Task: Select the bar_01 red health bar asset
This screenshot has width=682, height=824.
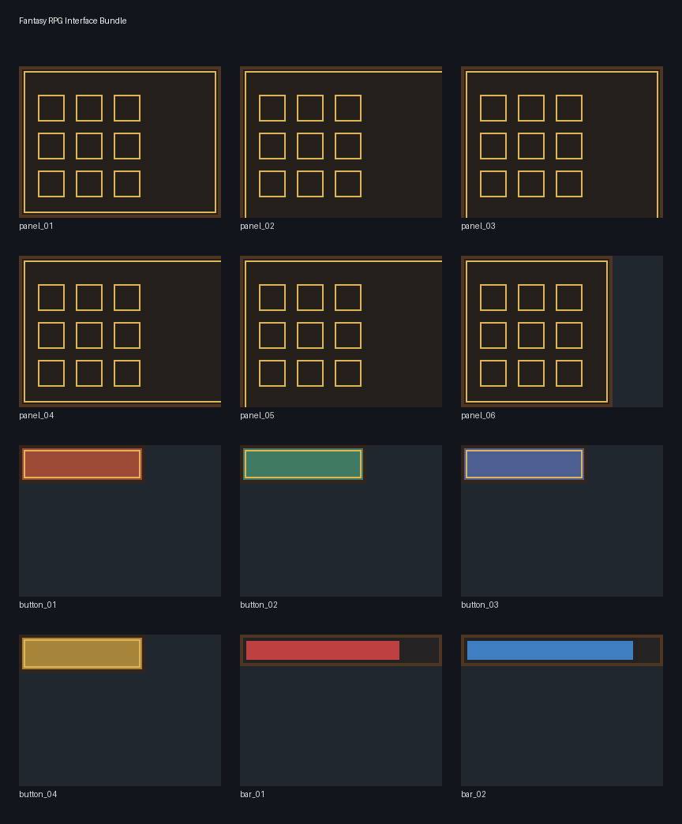Action: 341,710
